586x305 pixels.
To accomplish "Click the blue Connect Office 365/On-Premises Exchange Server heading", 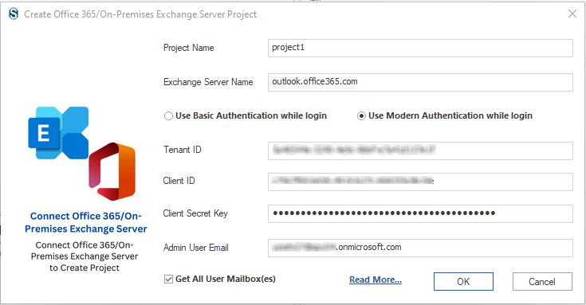I will pos(86,222).
